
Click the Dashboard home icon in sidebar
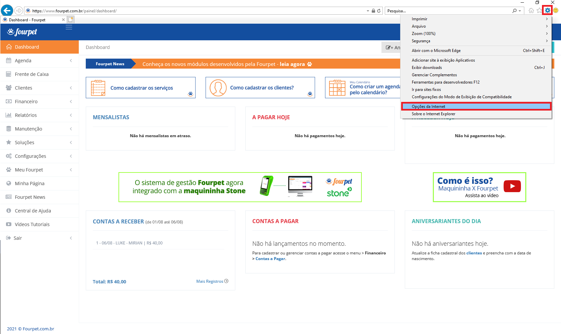(x=9, y=47)
